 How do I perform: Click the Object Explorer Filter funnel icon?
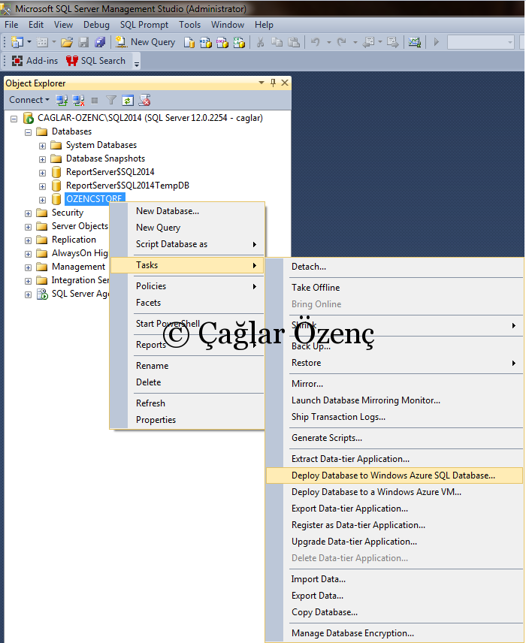[x=111, y=100]
